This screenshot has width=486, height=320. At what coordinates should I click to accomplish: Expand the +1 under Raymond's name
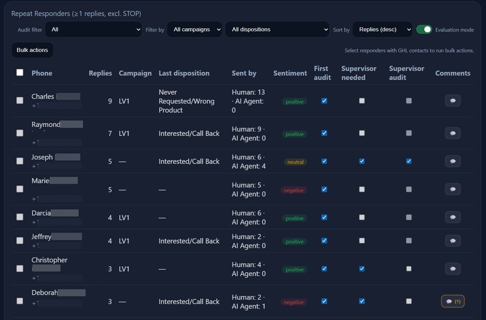coord(35,142)
